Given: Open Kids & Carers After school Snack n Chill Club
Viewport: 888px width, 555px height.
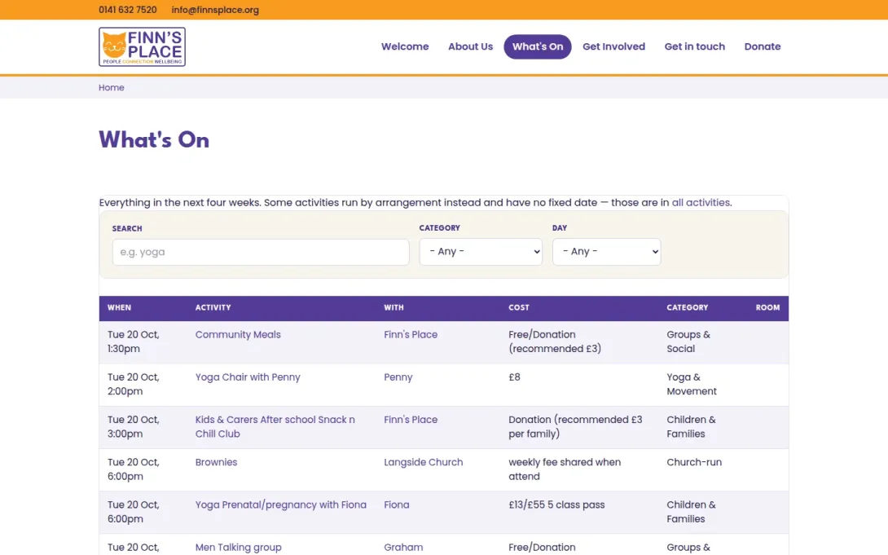Looking at the screenshot, I should click(275, 426).
